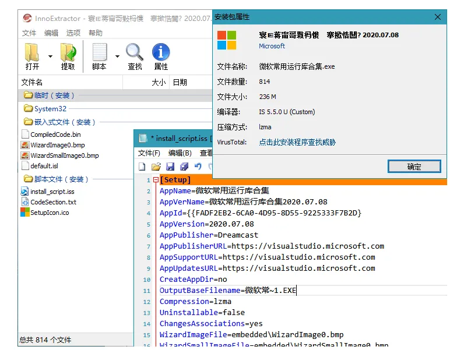
Task: Select the 临时（安装）folder group
Action: coord(115,96)
